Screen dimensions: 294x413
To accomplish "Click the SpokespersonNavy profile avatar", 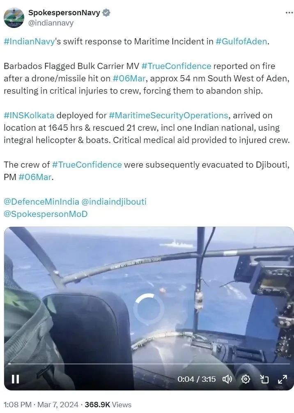I will point(14,18).
